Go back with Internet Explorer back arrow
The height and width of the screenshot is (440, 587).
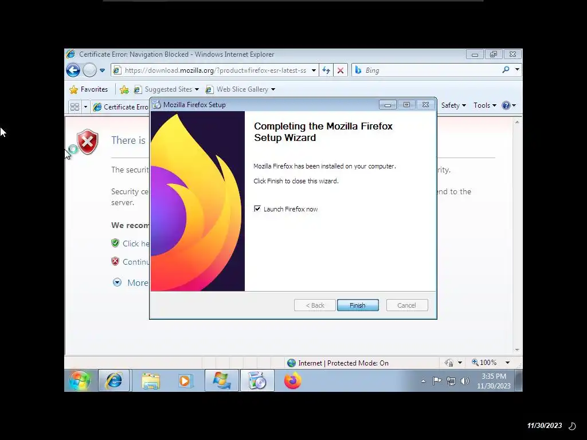pos(73,70)
